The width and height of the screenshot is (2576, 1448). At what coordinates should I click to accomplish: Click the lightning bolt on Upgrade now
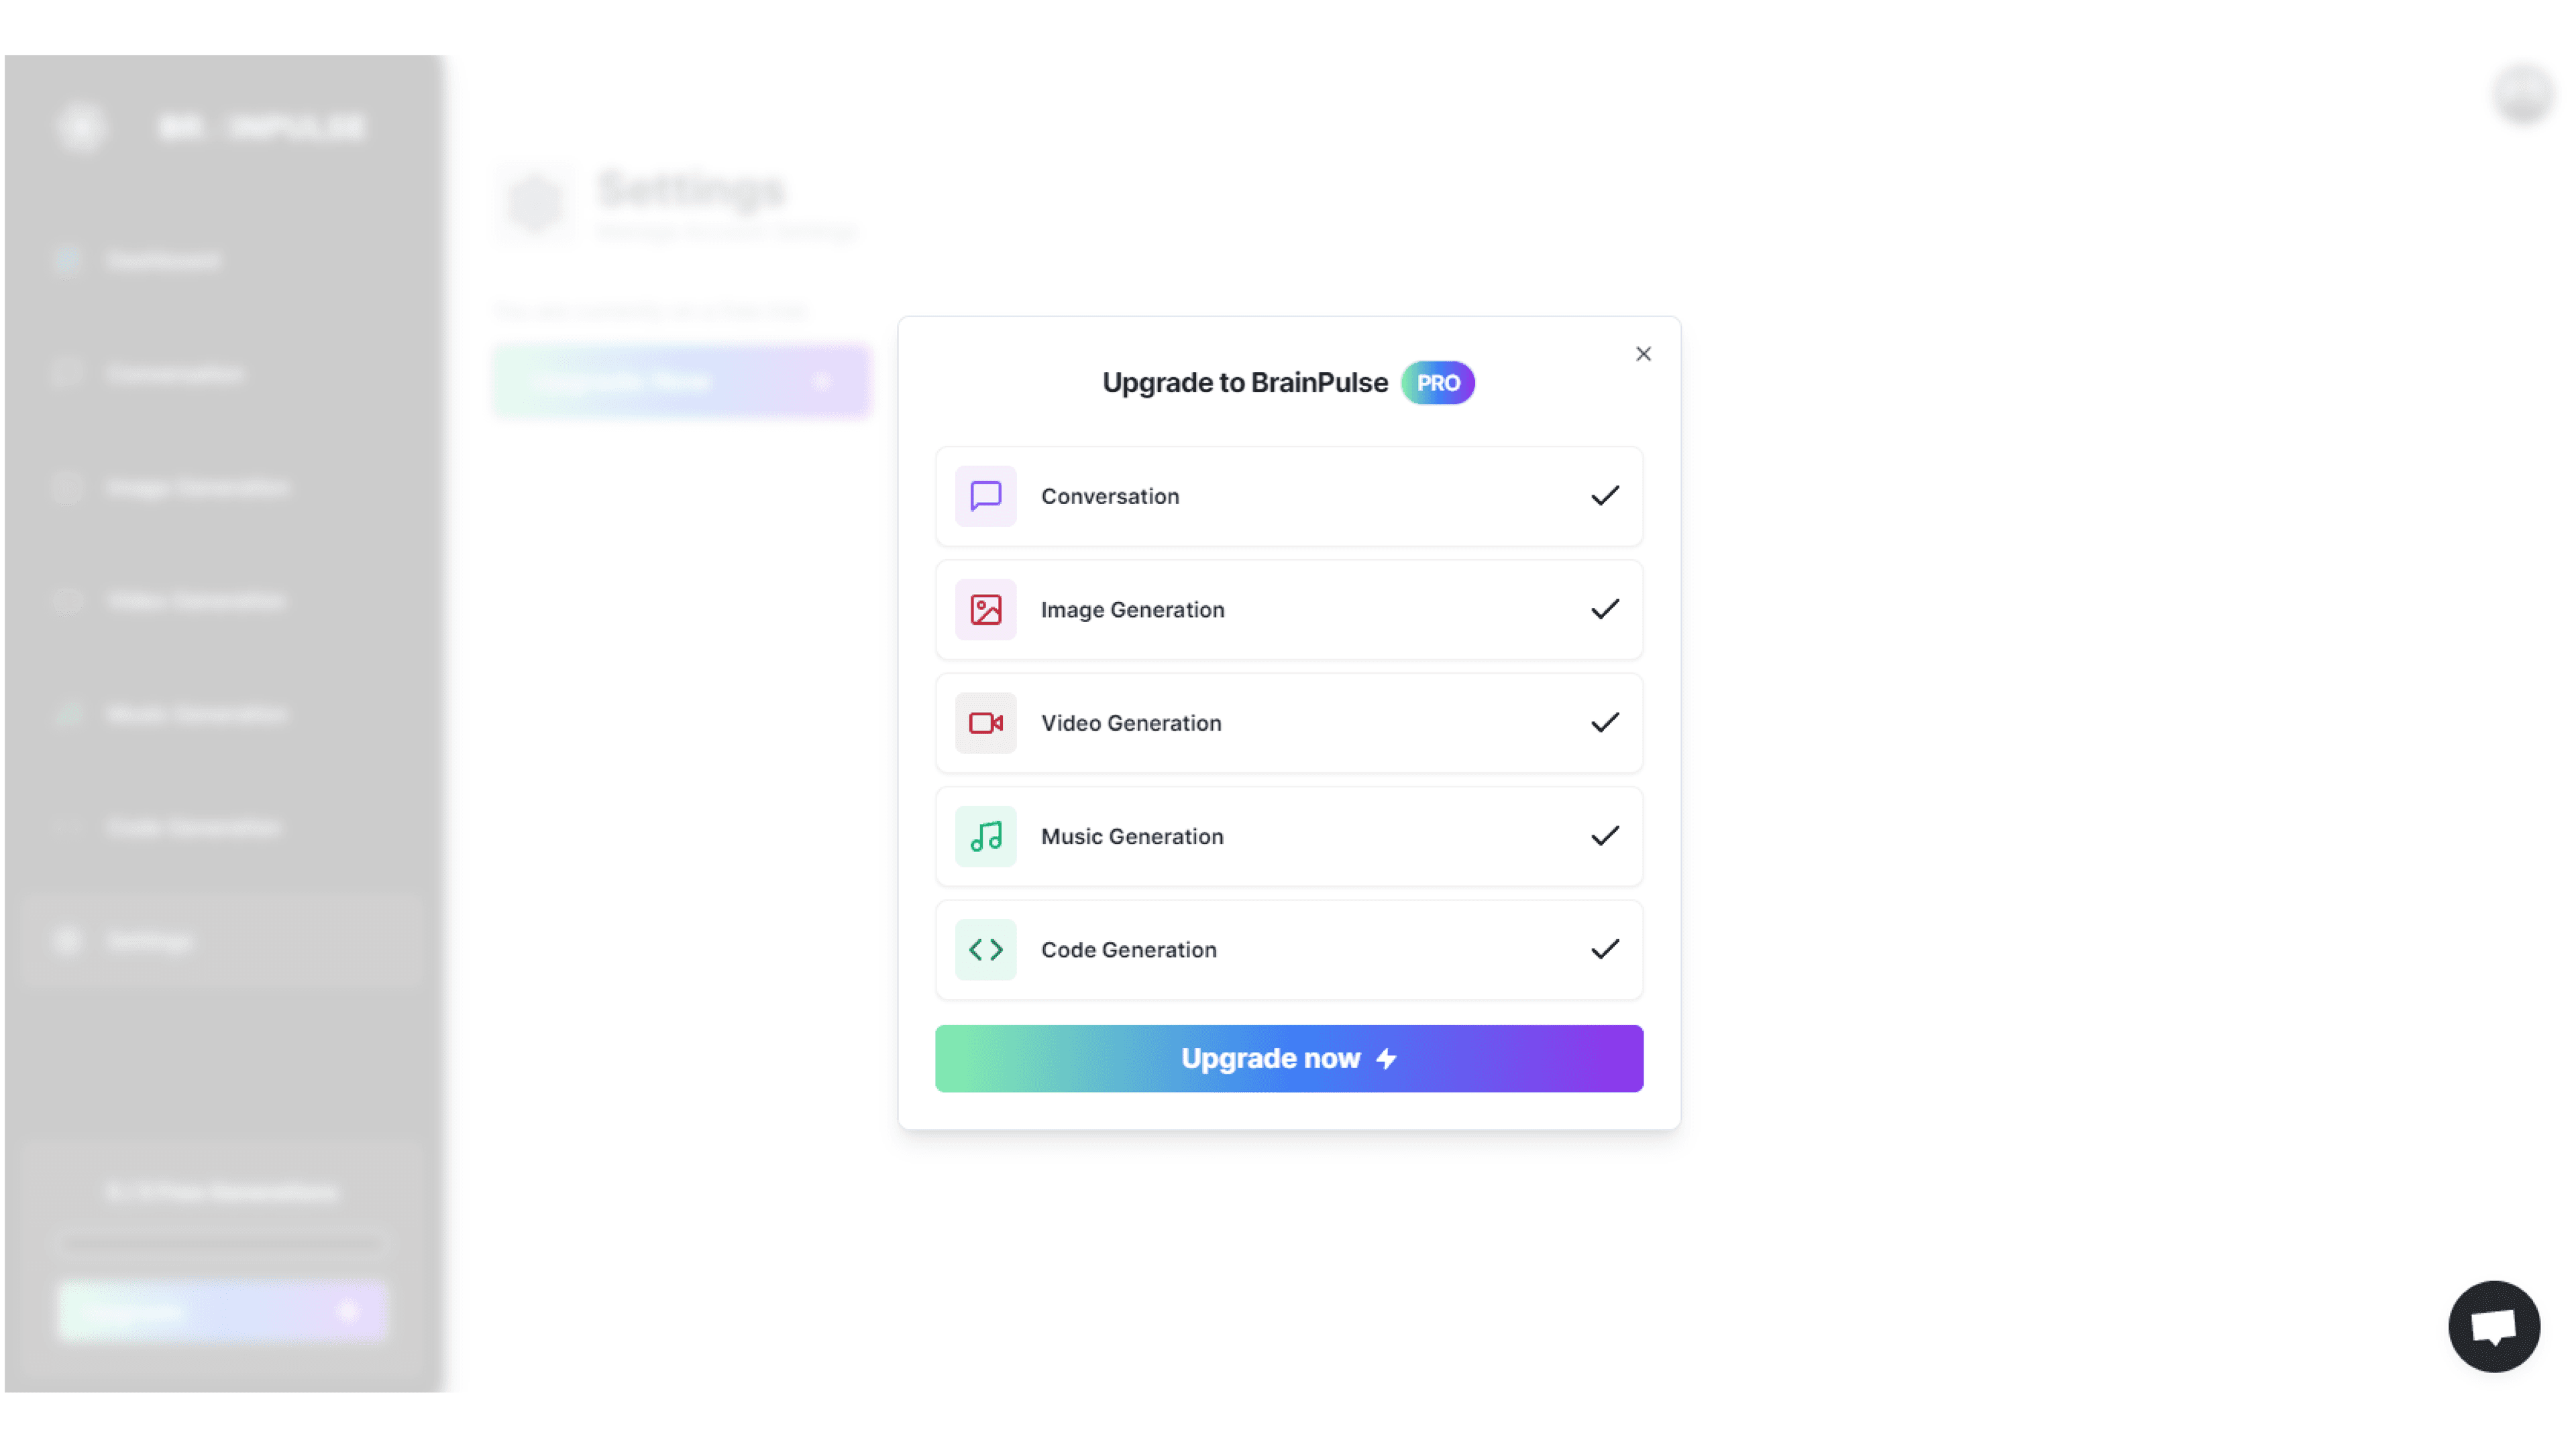pos(1386,1059)
